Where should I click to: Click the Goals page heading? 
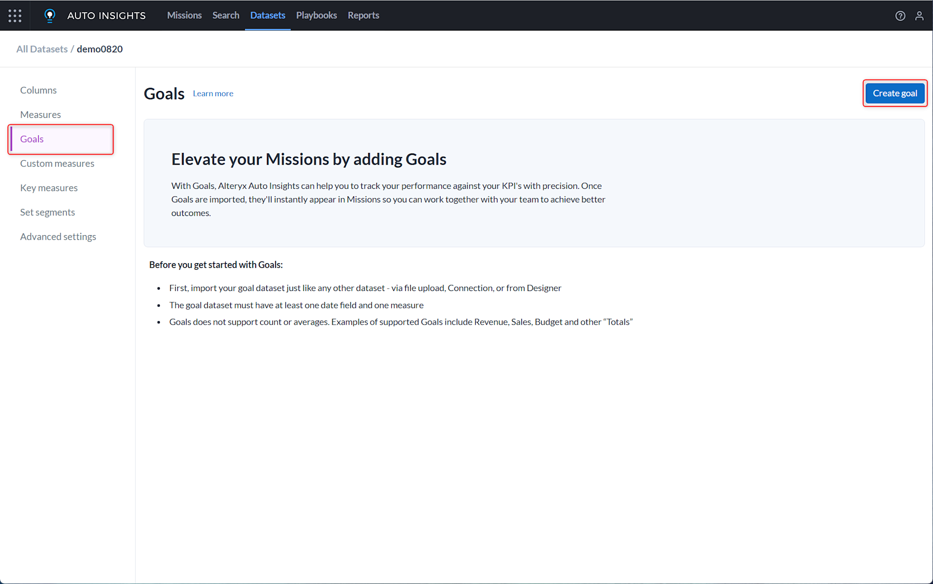164,93
